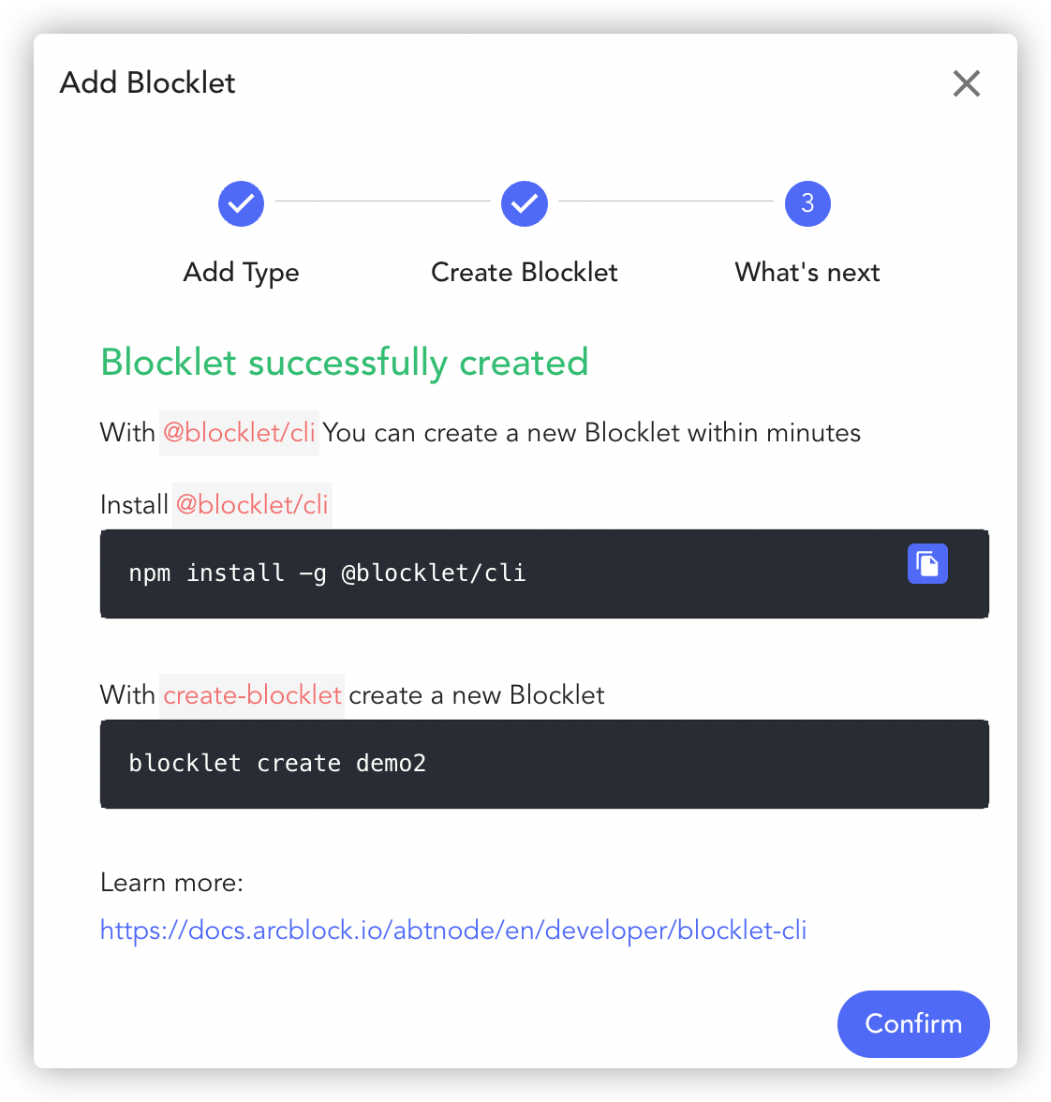Select step 3 circle indicator
The height and width of the screenshot is (1102, 1051).
[807, 204]
